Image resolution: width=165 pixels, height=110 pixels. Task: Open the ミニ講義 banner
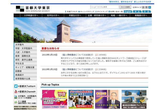25,102
